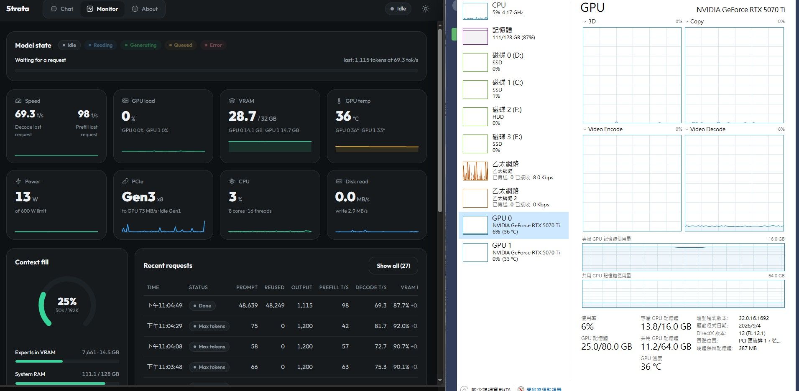This screenshot has width=799, height=391.
Task: Click the VRAM layers icon
Action: [x=232, y=101]
